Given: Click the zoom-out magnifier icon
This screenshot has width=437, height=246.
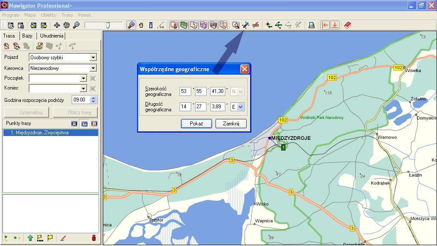Looking at the screenshot, I should click(76, 25).
